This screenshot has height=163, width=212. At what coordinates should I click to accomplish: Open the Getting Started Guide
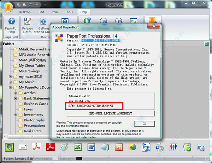point(44,24)
